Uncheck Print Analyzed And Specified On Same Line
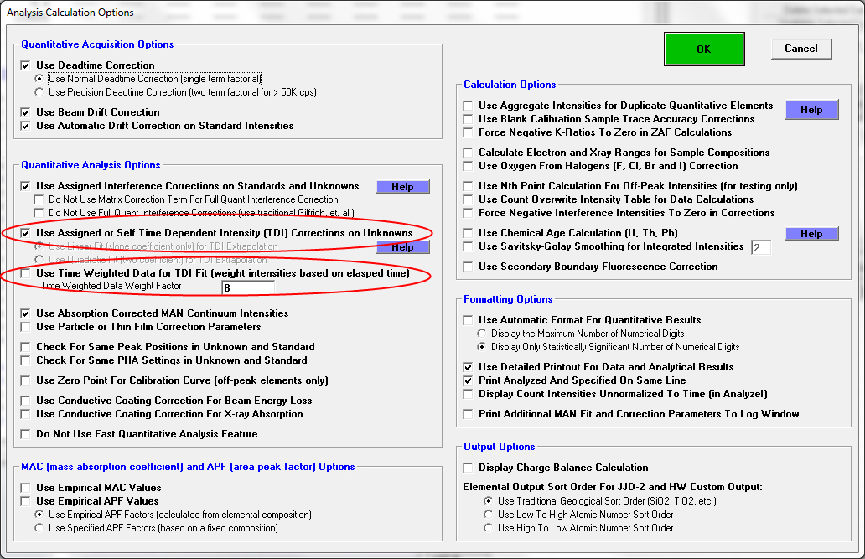Screen dimensions: 865x559 click(x=469, y=380)
